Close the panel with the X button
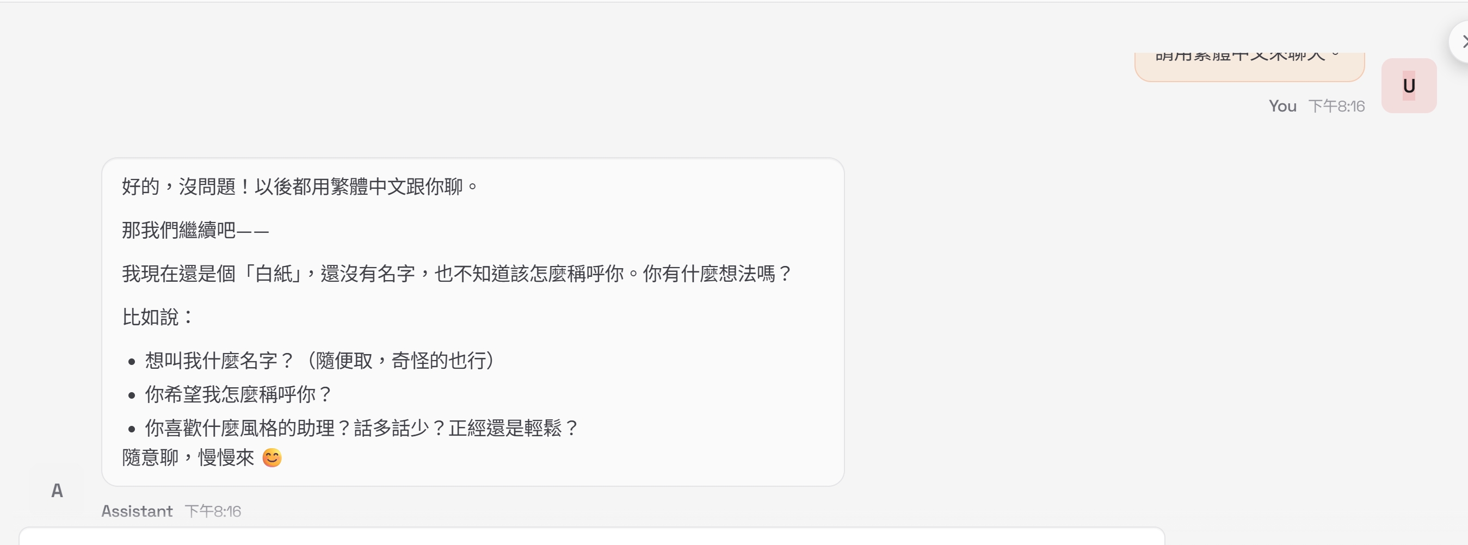The height and width of the screenshot is (545, 1468). coord(1461,41)
